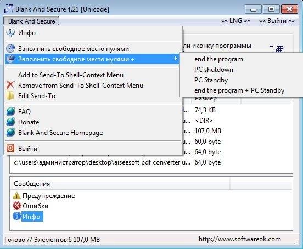Choose PC shutdown submenu option
The image size is (303, 249).
coord(242,70)
